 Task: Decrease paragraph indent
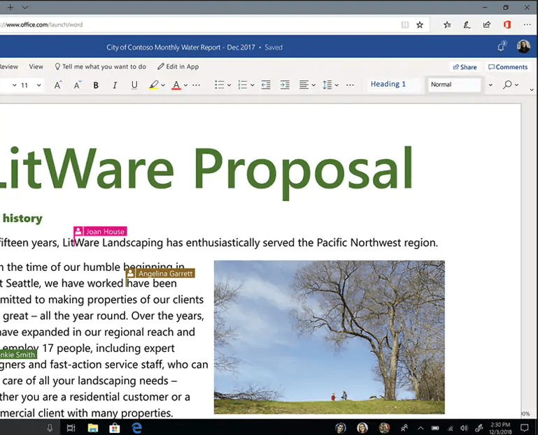[266, 85]
